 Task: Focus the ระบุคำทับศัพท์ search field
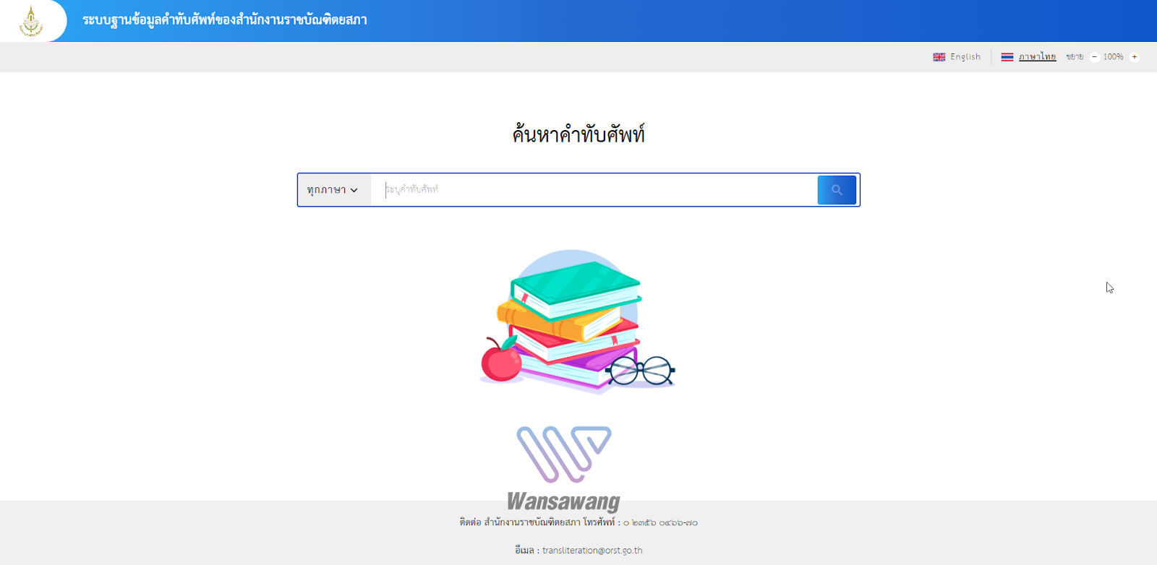[x=594, y=190]
